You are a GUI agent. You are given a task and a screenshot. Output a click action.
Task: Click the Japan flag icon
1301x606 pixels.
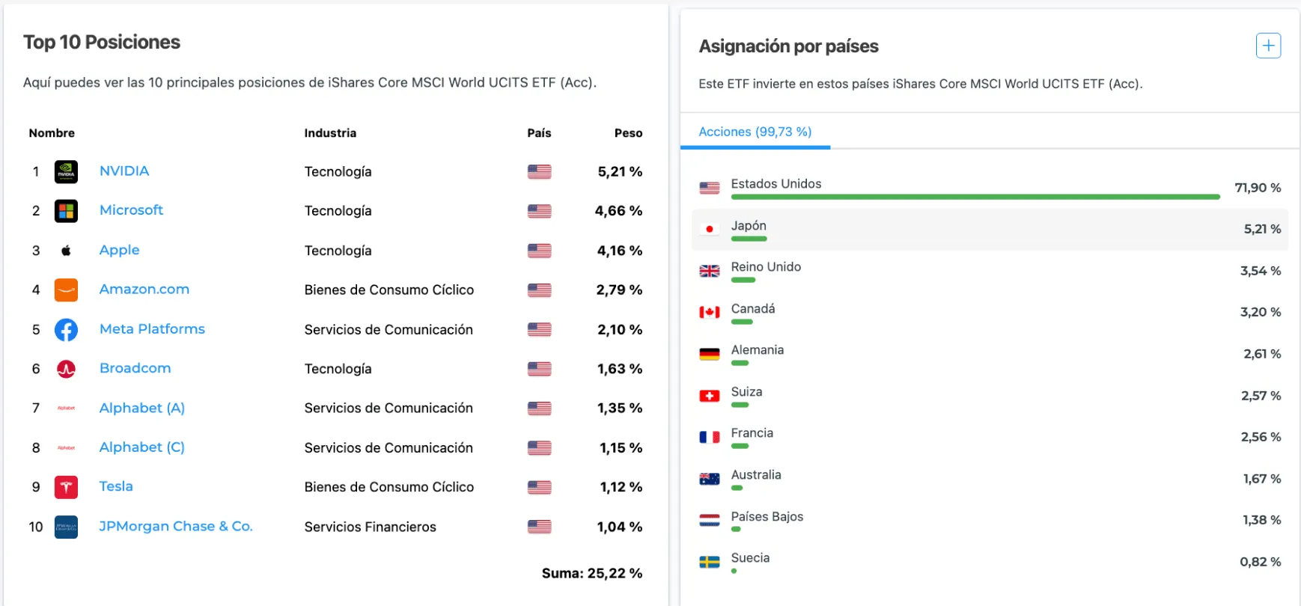pos(709,229)
